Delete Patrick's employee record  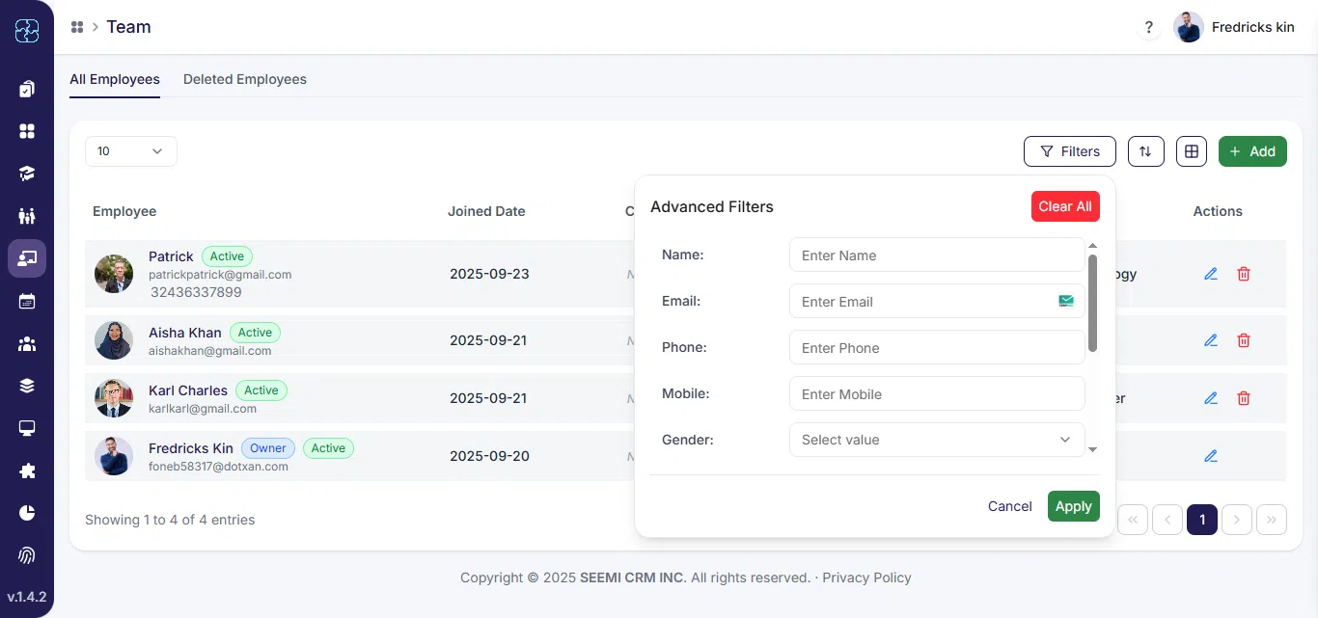coord(1244,274)
